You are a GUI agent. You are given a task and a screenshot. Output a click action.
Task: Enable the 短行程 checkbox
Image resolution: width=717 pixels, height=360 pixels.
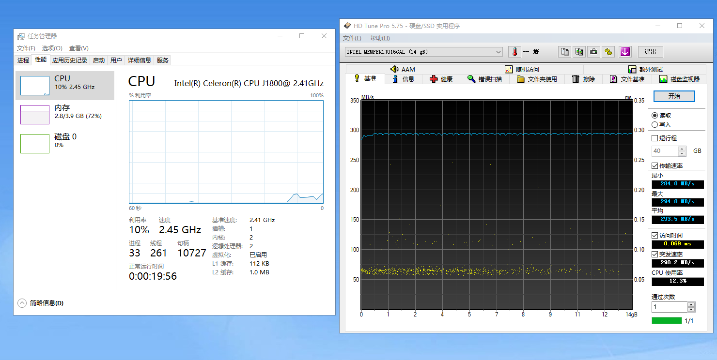[655, 138]
